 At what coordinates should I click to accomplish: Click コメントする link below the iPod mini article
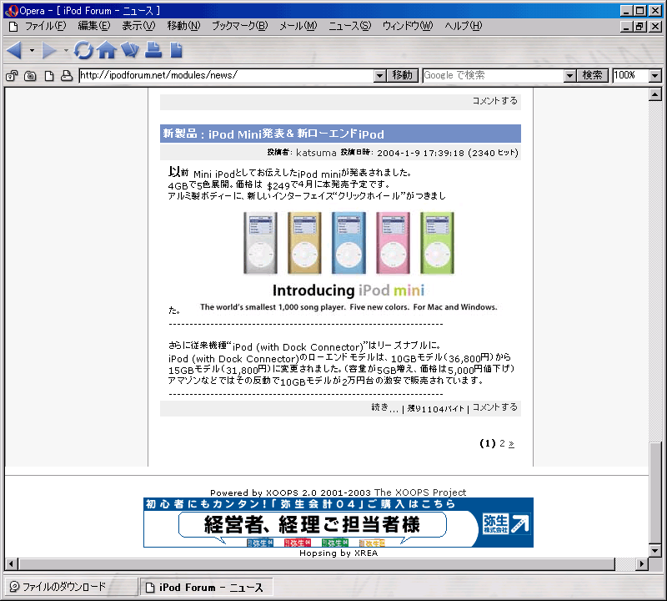pyautogui.click(x=494, y=407)
